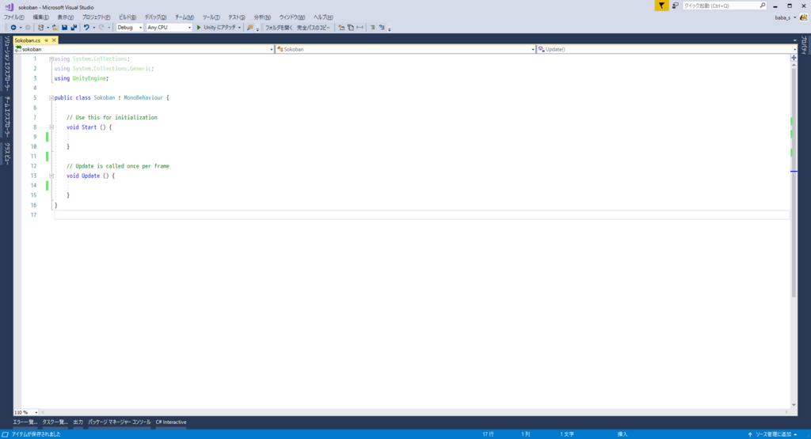Open the 出力 bottom tab
Image resolution: width=811 pixels, height=439 pixels.
click(x=78, y=422)
